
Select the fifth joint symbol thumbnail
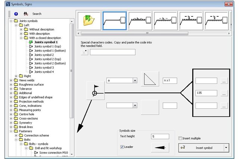point(191,21)
